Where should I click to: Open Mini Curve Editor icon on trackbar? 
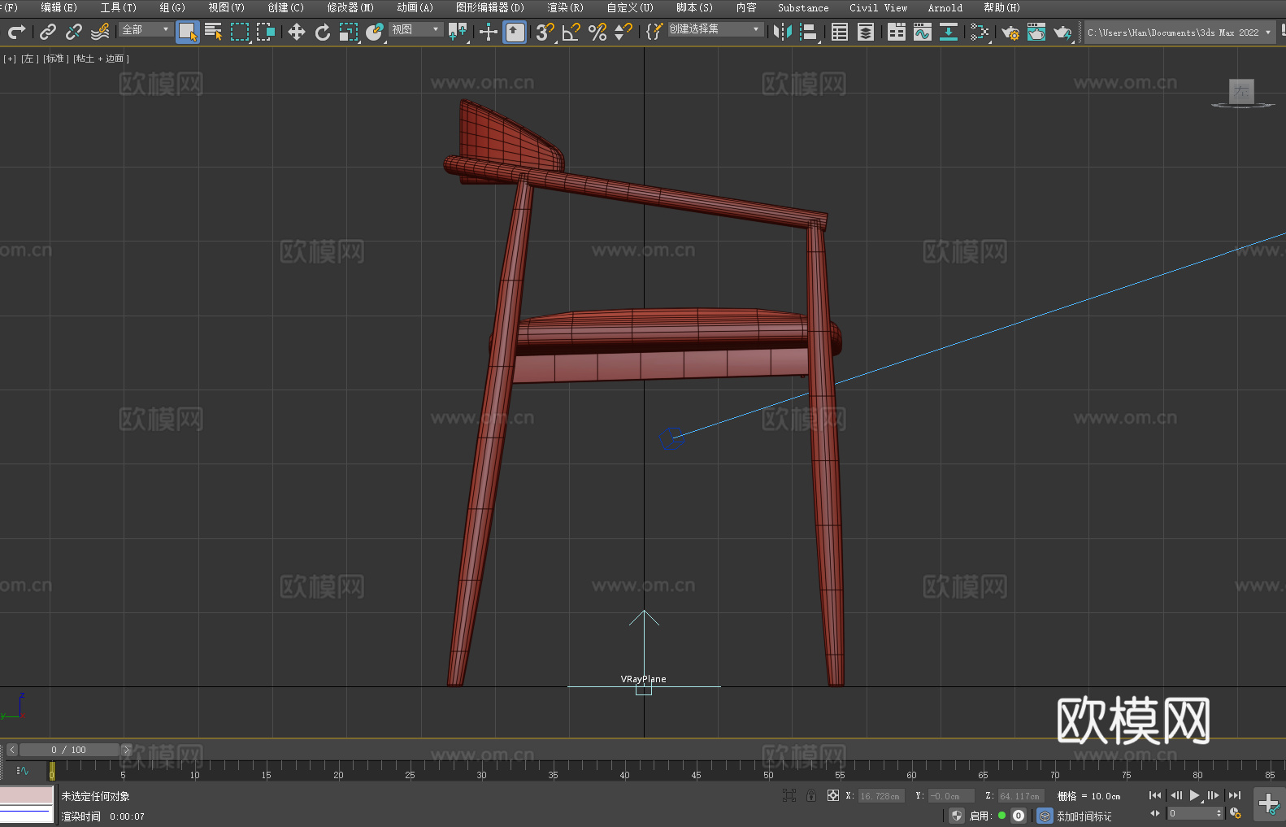point(22,770)
